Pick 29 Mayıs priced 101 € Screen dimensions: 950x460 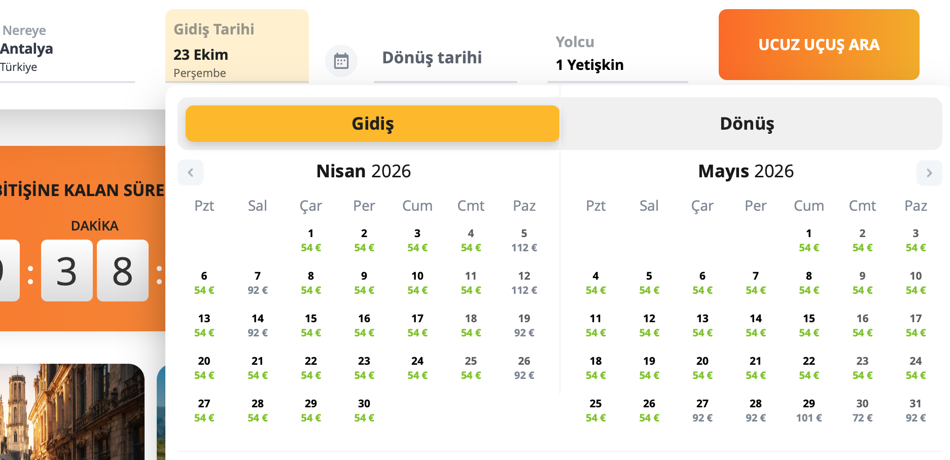click(808, 410)
